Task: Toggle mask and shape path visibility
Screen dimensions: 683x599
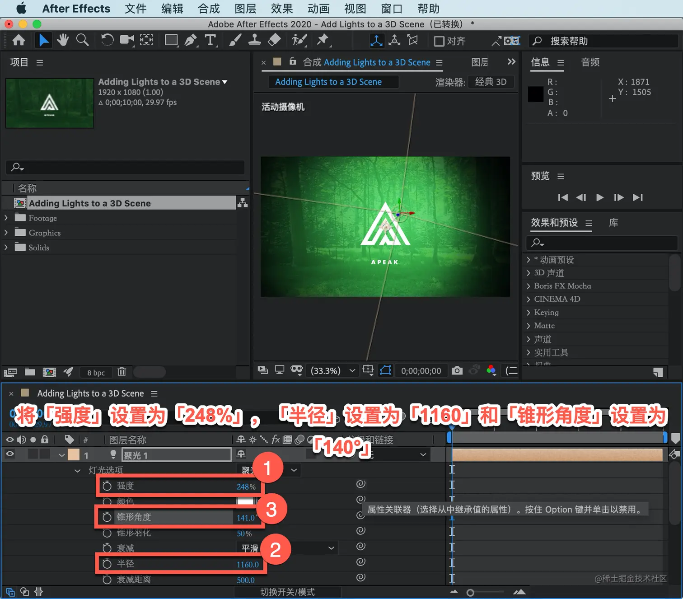Action: (385, 370)
